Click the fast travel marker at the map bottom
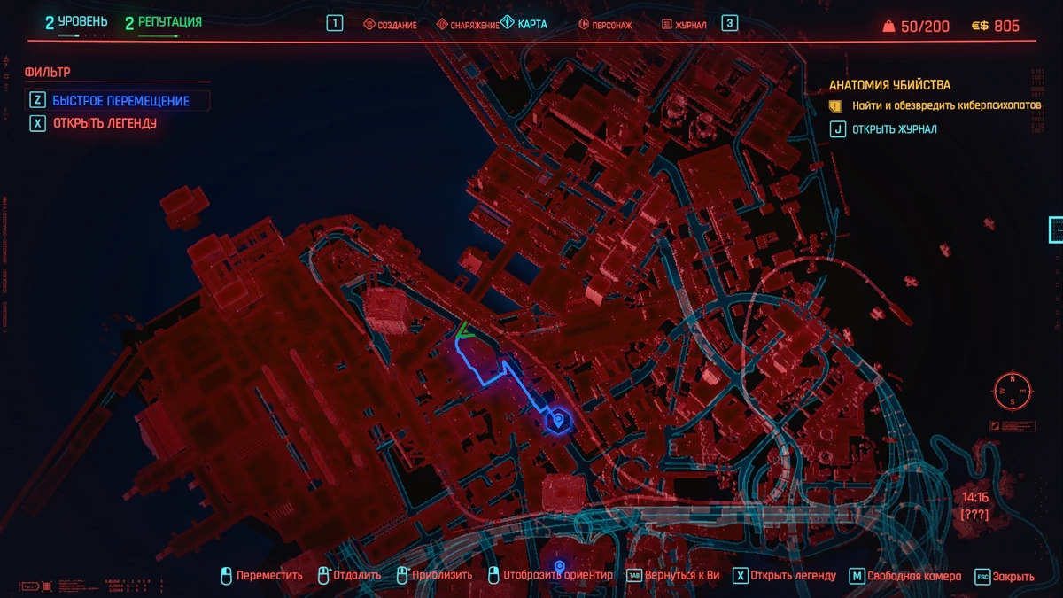 [559, 566]
